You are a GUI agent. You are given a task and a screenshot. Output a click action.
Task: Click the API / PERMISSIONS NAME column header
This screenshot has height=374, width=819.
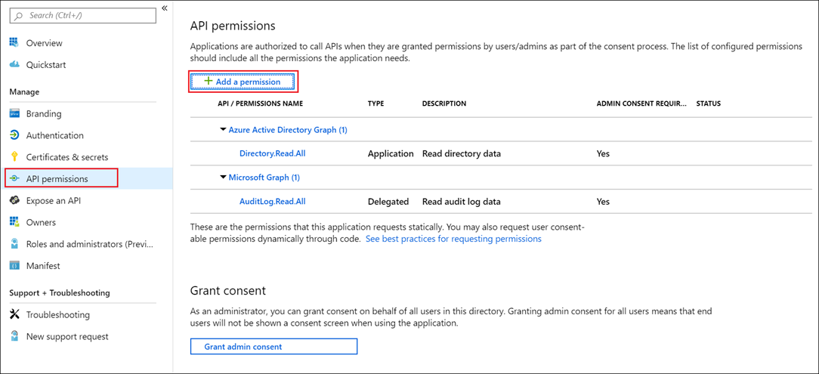click(x=260, y=104)
